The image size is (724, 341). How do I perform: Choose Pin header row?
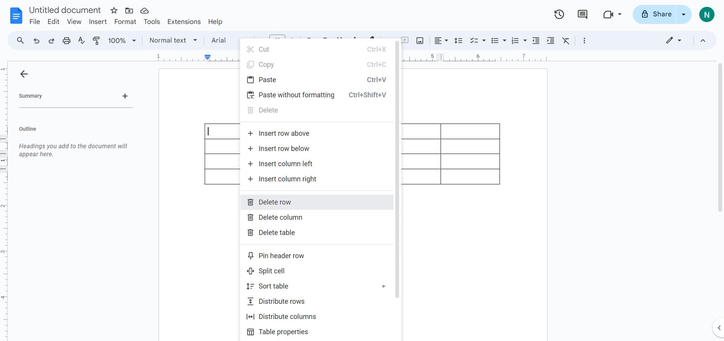coord(317,256)
